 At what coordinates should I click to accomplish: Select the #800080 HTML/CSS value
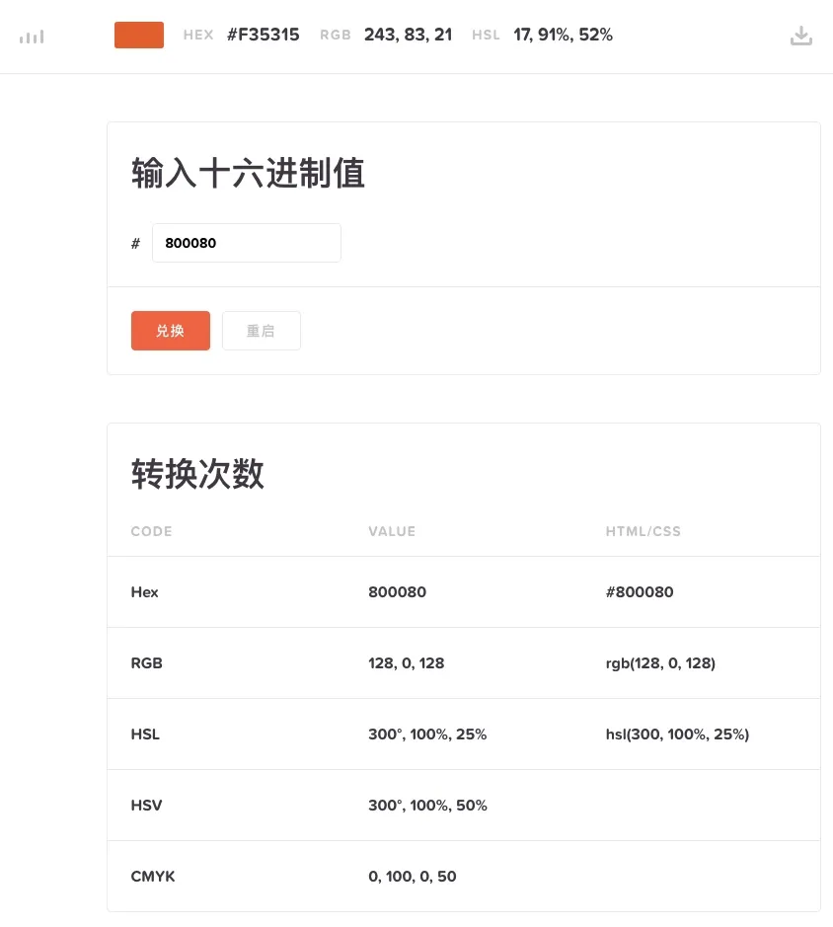(640, 592)
